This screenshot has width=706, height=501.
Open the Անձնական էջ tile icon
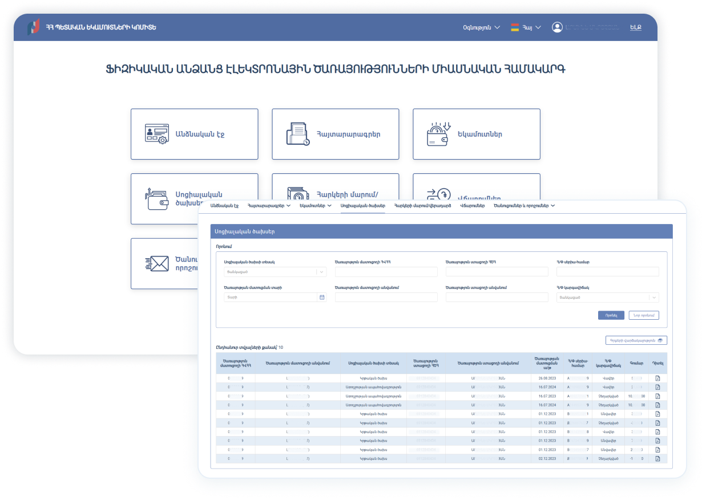point(156,134)
